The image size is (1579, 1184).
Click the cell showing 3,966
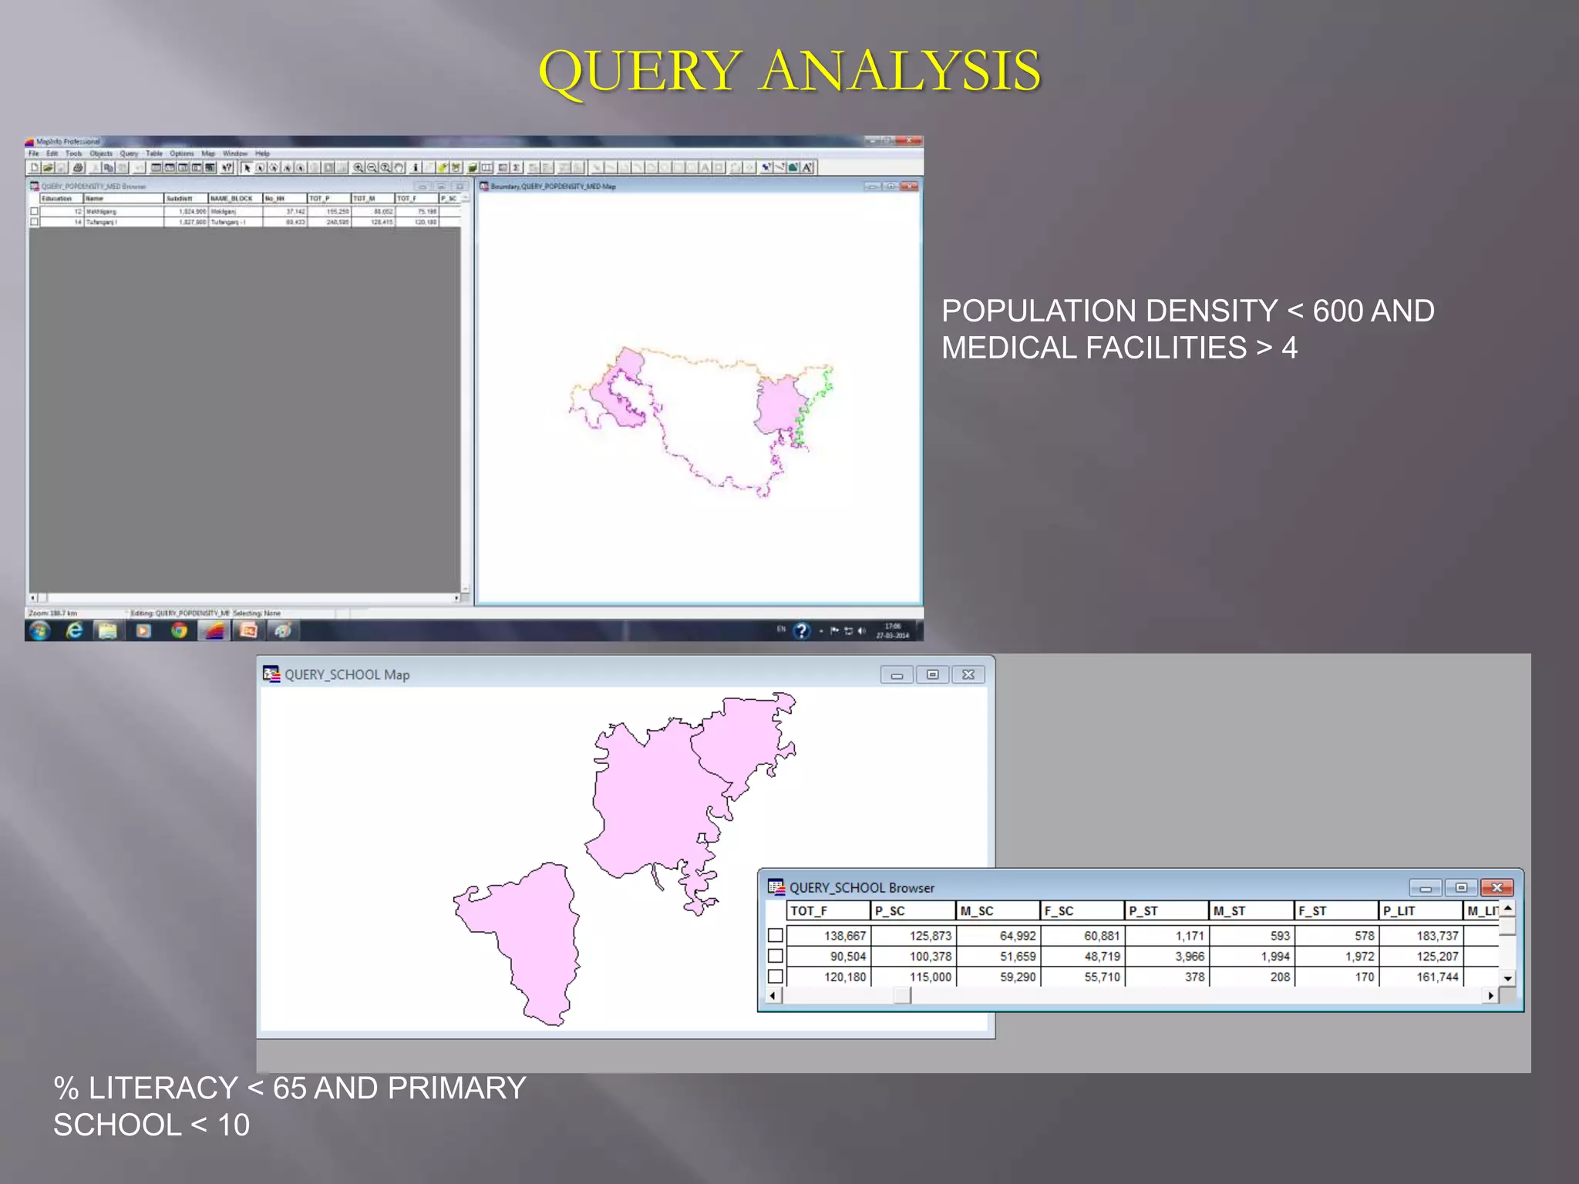coord(1167,956)
